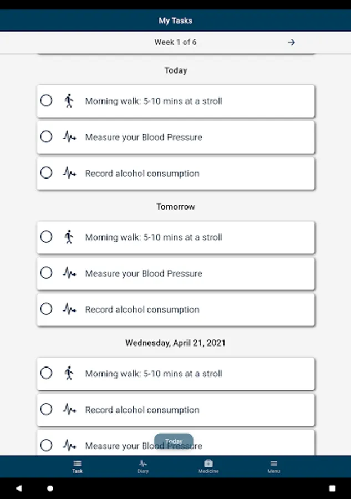Switch to the Medicine tab

[208, 466]
